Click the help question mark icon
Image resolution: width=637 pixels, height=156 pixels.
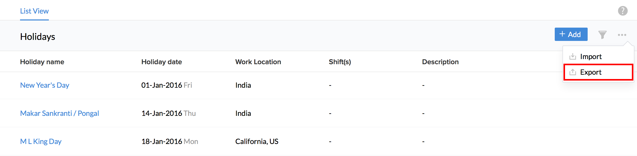coord(623,11)
